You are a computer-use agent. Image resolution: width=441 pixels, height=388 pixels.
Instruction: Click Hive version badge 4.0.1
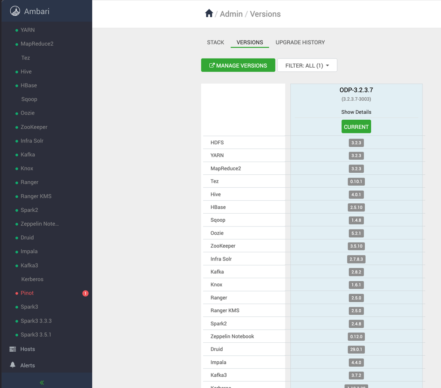point(356,194)
